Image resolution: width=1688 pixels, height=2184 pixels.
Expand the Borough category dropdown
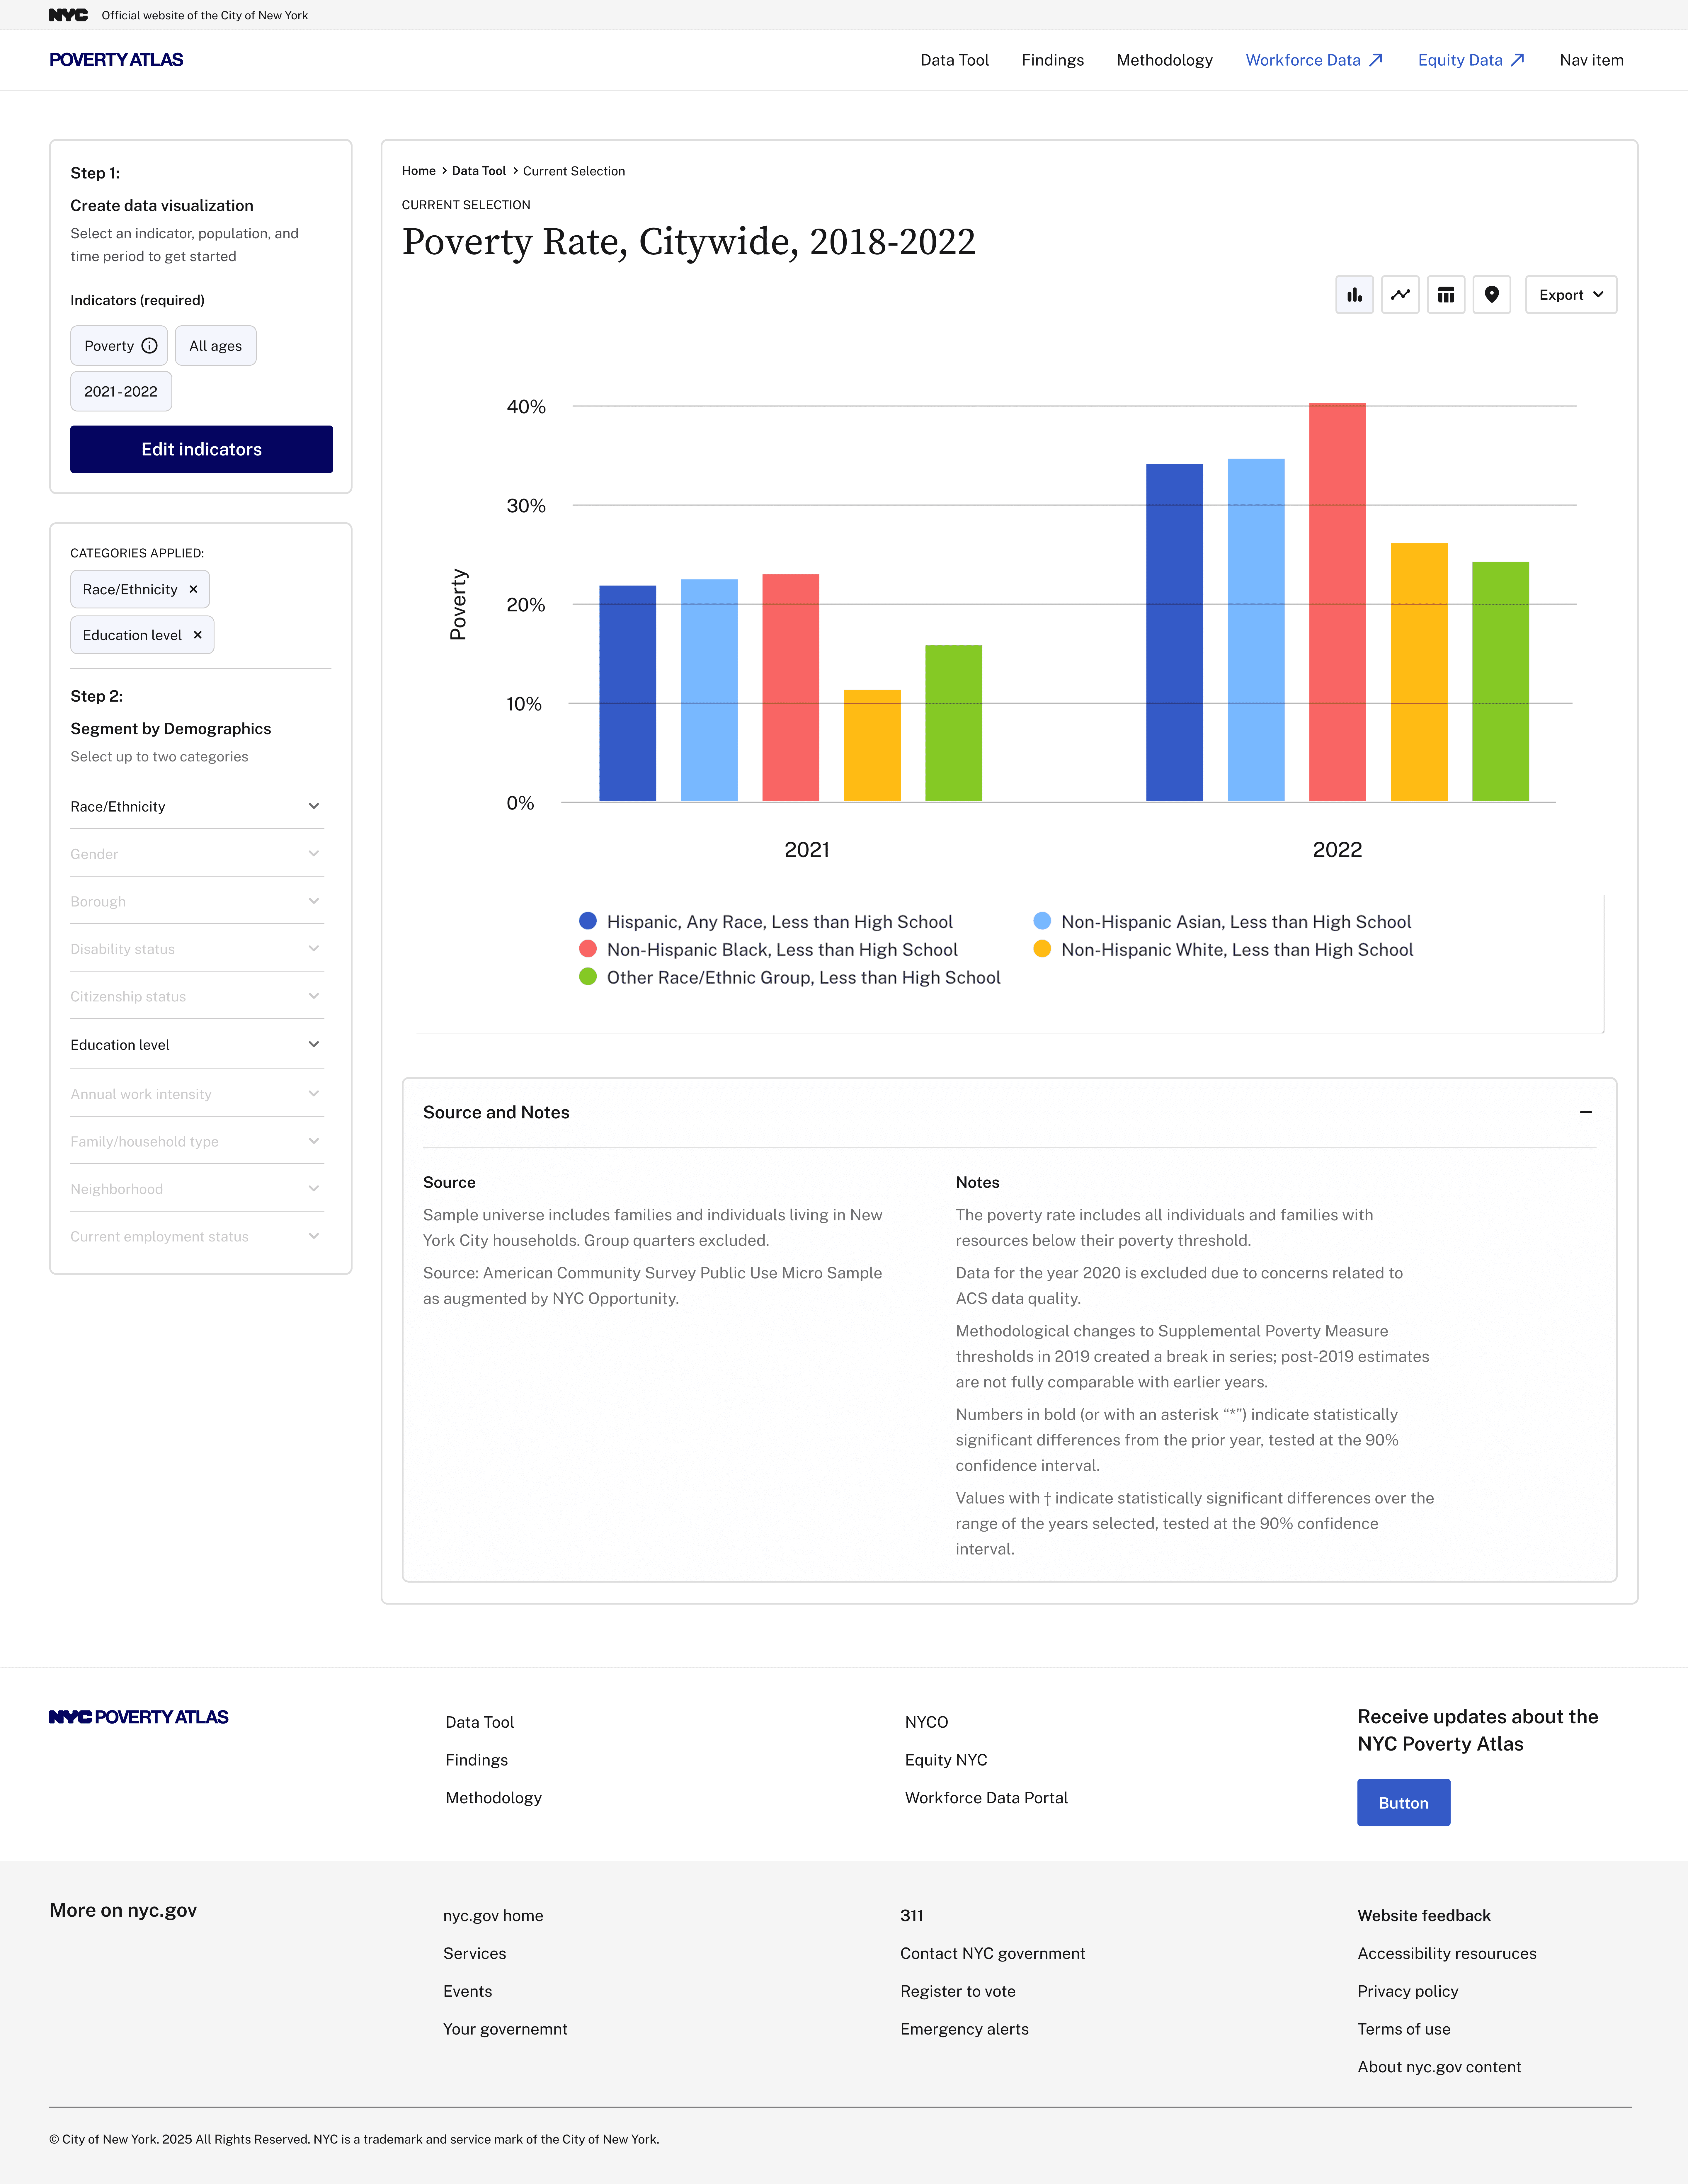tap(313, 901)
